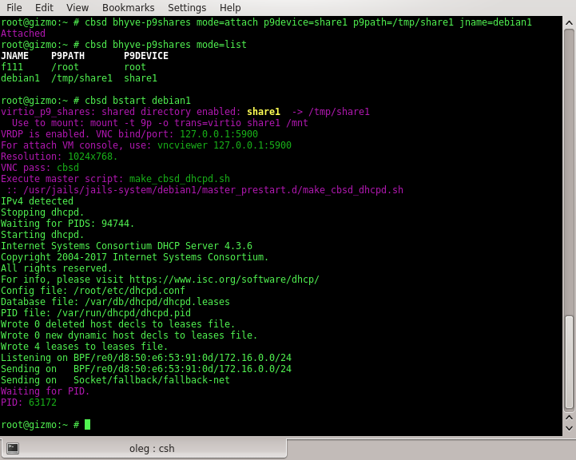The image size is (576, 460).
Task: Open the Edit menu
Action: (x=44, y=7)
